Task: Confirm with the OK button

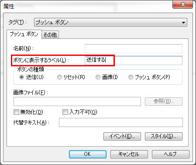Action: [x=88, y=154]
